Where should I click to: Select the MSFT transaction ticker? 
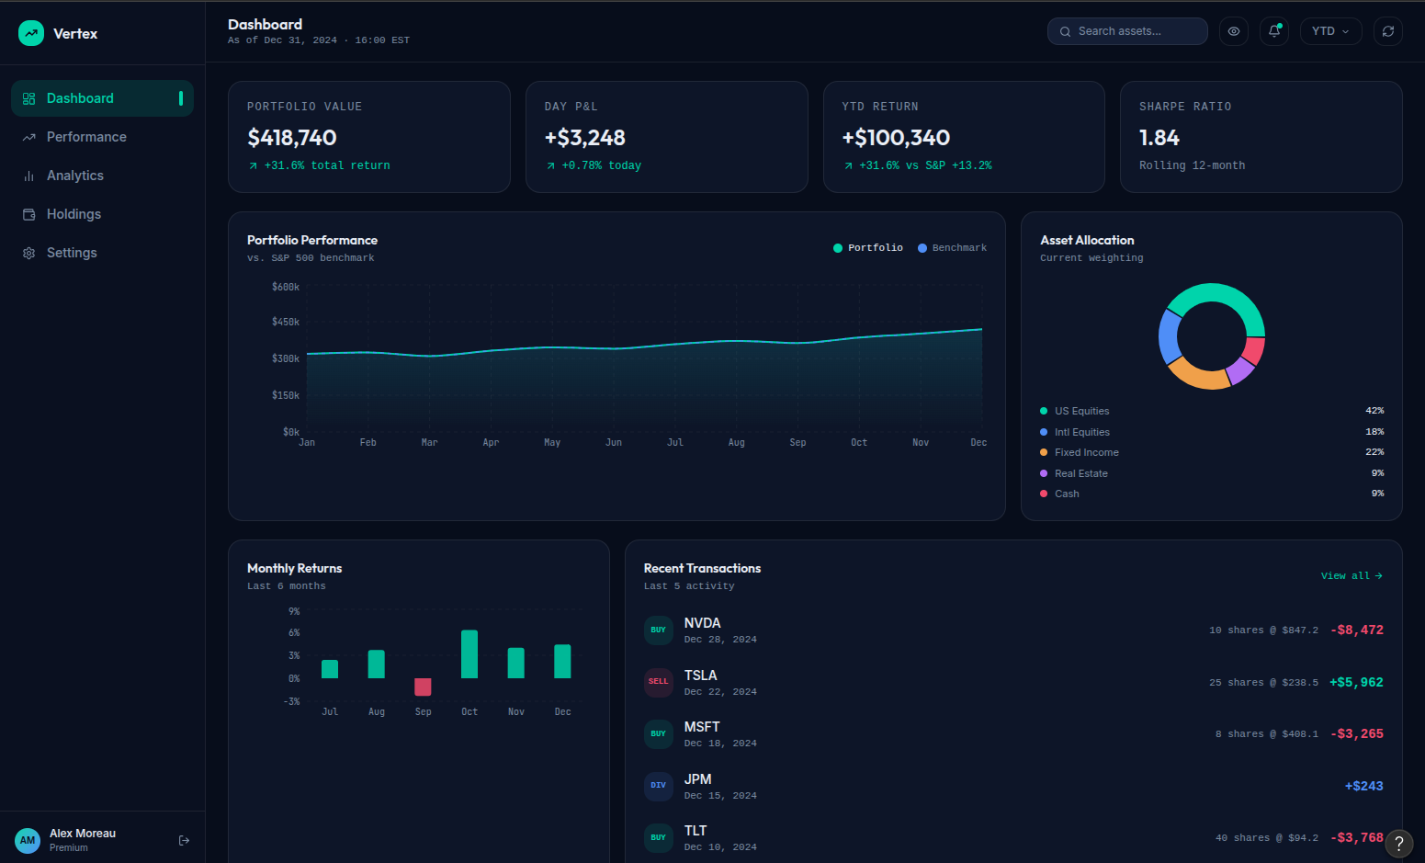pyautogui.click(x=702, y=727)
